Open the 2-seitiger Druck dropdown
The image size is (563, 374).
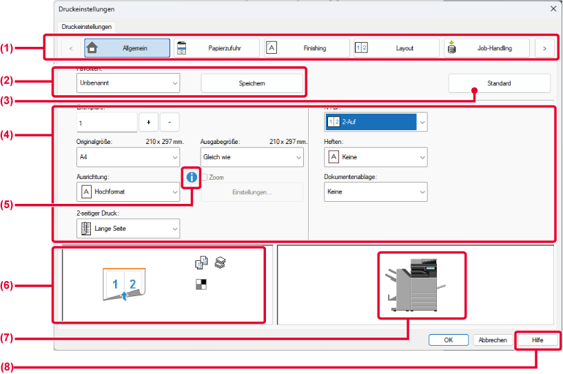coord(127,228)
